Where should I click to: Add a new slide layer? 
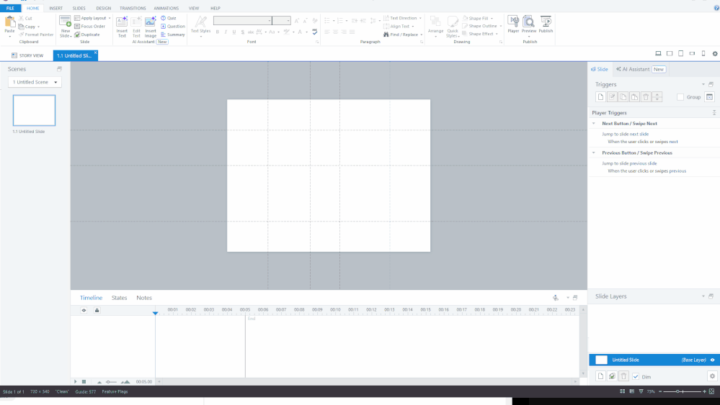coord(600,376)
